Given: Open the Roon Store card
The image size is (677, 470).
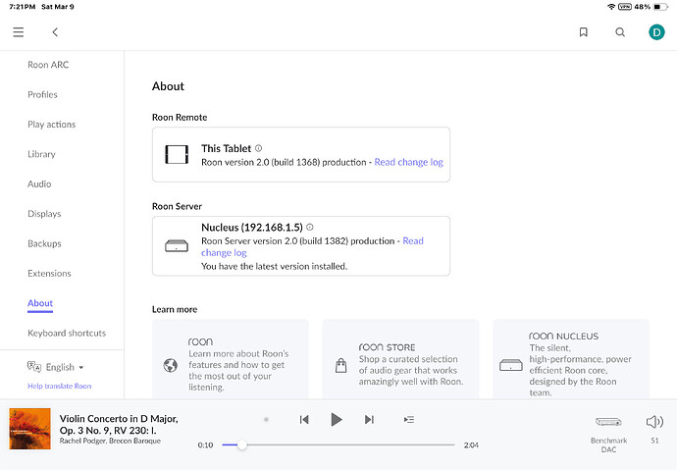Looking at the screenshot, I should 400,359.
